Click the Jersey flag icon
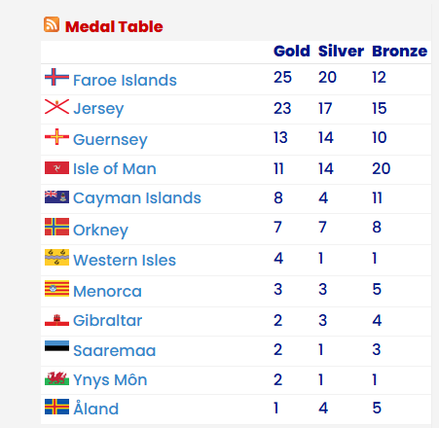 pos(56,106)
